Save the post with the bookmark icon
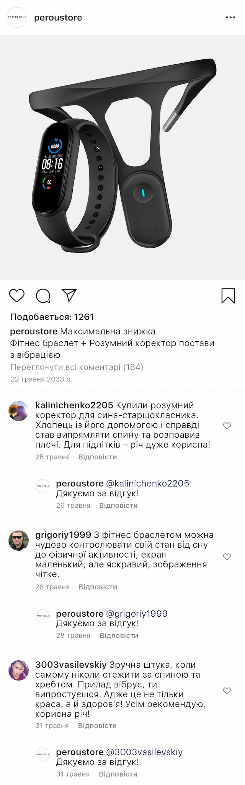Image resolution: width=245 pixels, height=785 pixels. (x=228, y=296)
